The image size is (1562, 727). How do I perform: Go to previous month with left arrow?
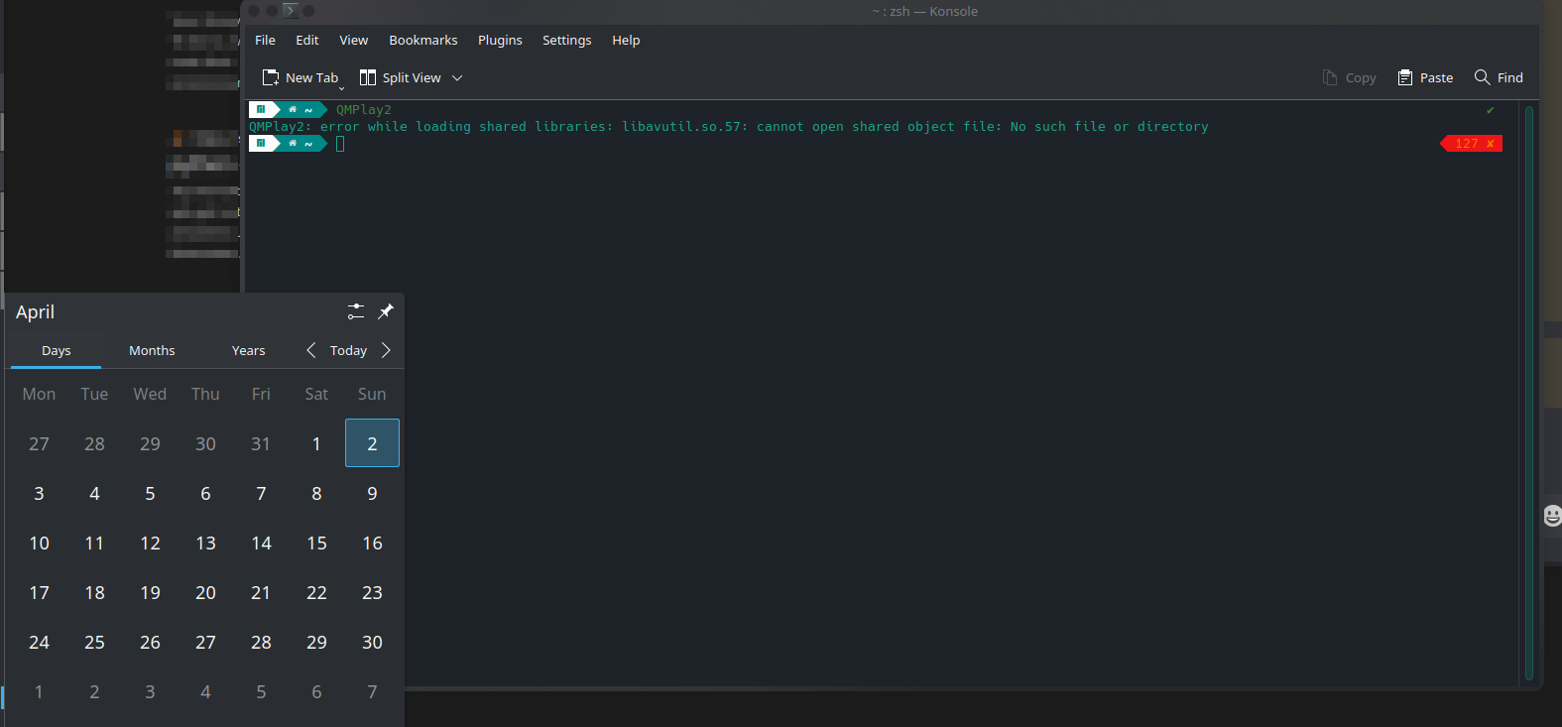tap(311, 350)
